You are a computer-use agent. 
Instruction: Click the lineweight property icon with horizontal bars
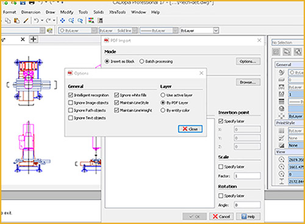click(281, 101)
